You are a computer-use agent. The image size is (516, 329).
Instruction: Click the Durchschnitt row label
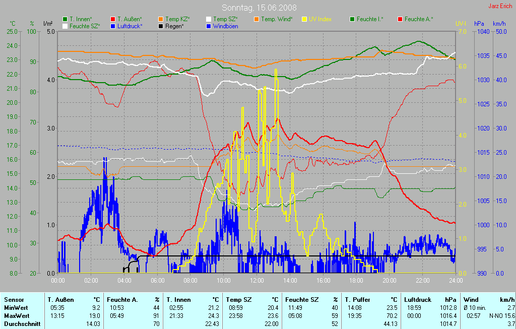22,324
